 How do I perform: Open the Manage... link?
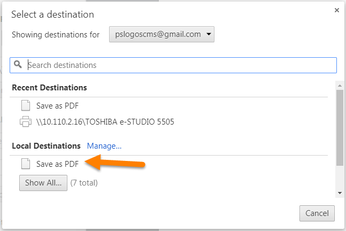(x=104, y=146)
